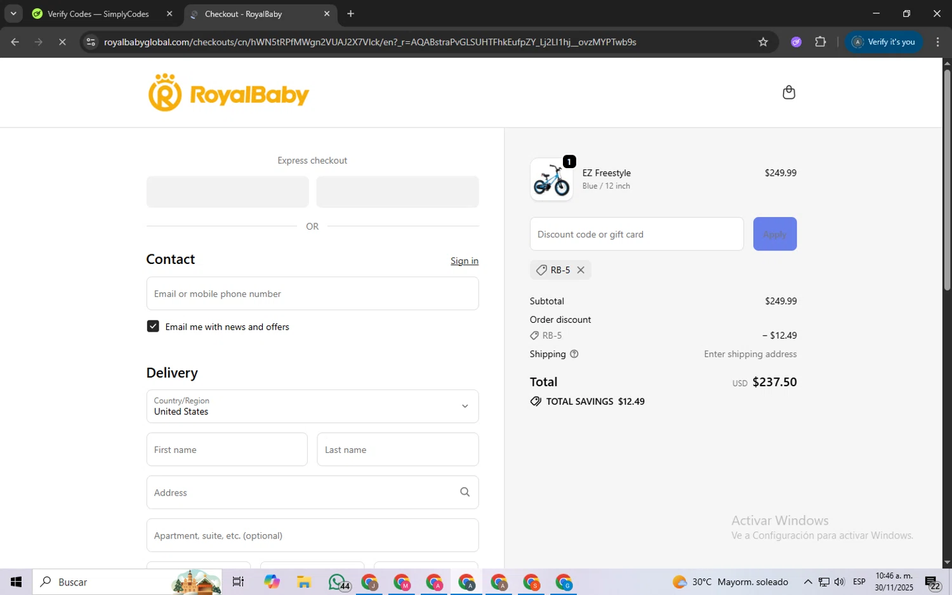Click the Apartment, suite, etc. field

312,535
